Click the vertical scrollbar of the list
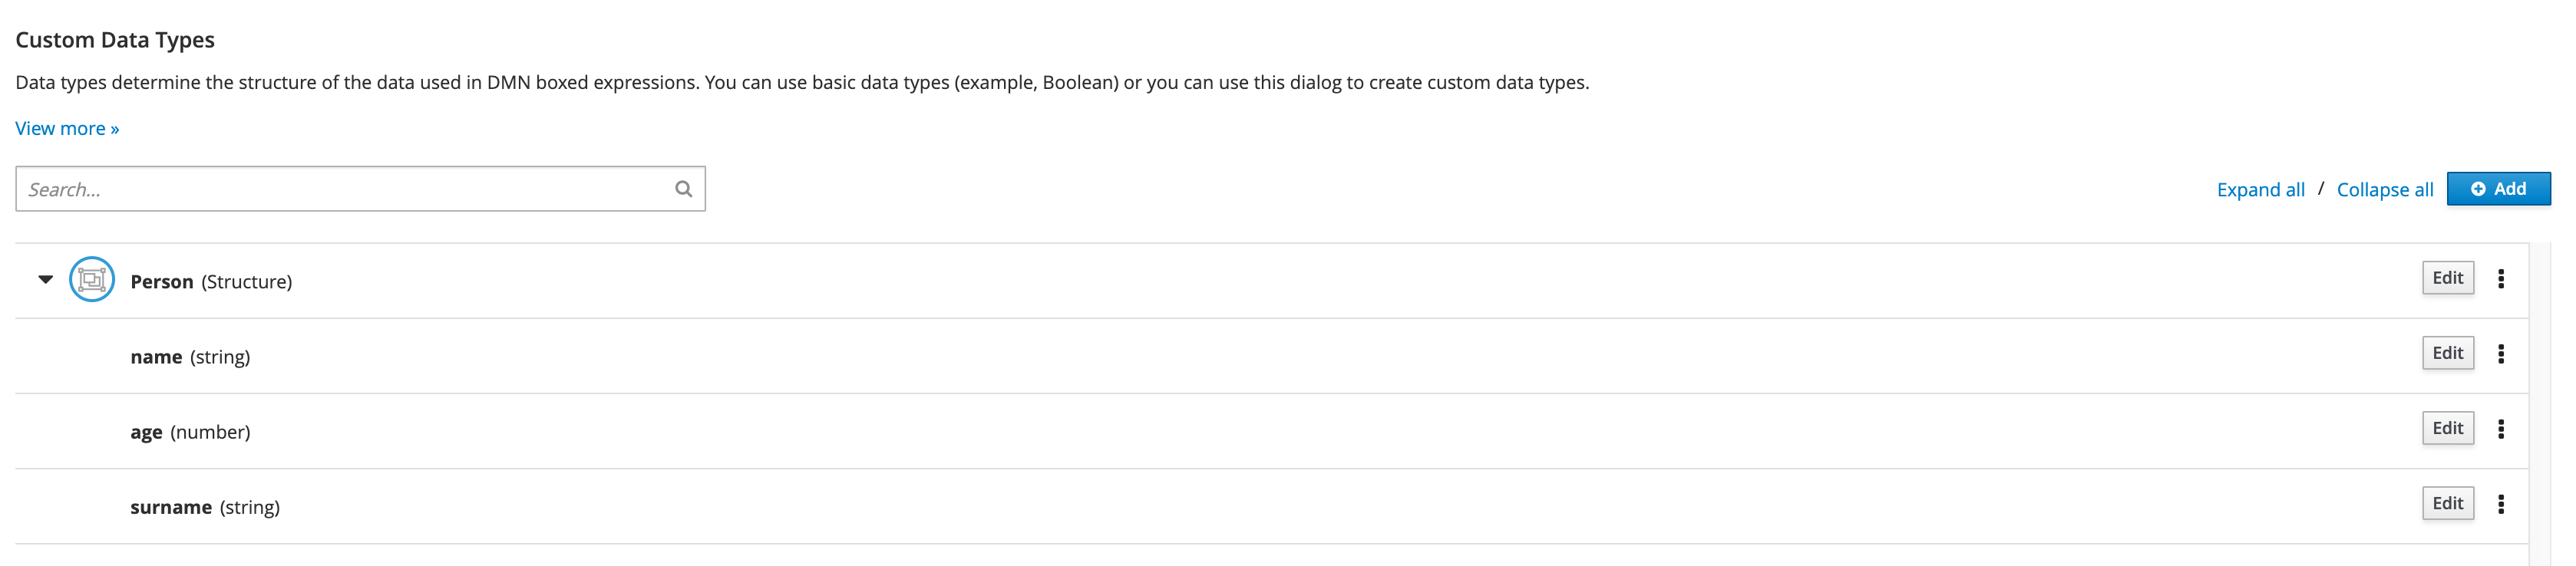This screenshot has height=566, width=2576. (x=2539, y=400)
